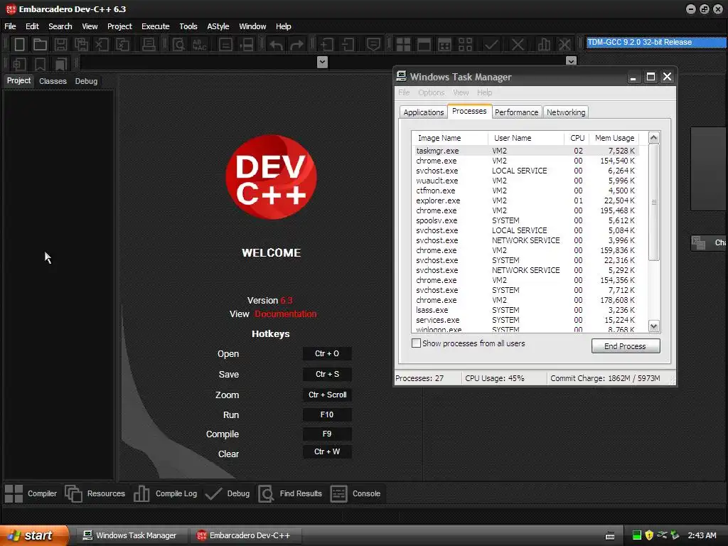Click the Open folder toolbar icon

coord(40,45)
